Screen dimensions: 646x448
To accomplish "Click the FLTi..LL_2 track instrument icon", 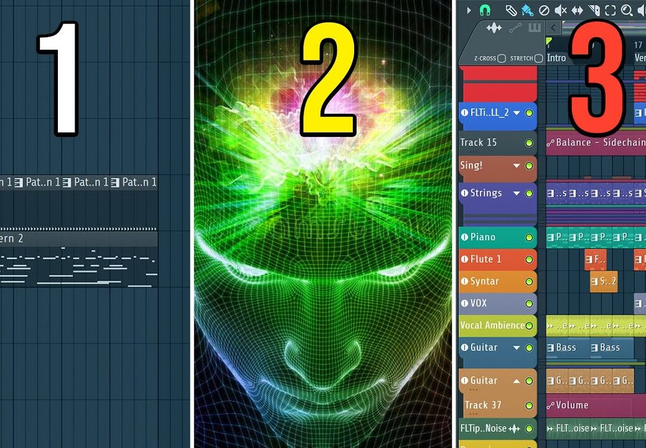I will (x=464, y=113).
